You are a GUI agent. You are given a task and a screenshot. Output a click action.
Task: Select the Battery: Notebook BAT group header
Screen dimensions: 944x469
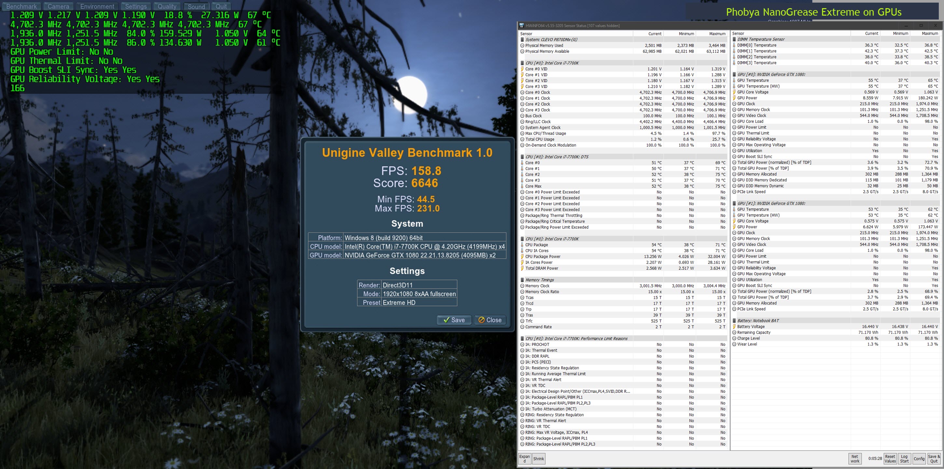(758, 321)
